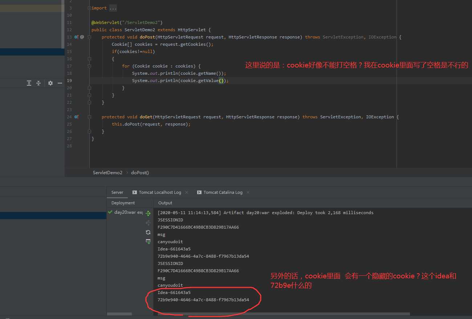Image resolution: width=472 pixels, height=319 pixels.
Task: Click the Collapse All icon in the left panel toolbar
Action: click(x=38, y=83)
